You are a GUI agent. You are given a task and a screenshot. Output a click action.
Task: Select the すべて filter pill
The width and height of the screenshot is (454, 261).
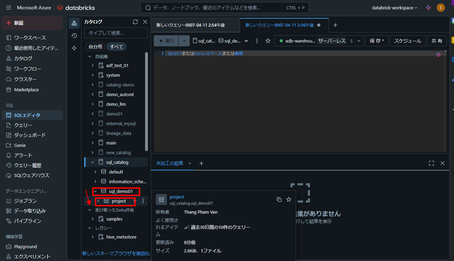(x=117, y=46)
